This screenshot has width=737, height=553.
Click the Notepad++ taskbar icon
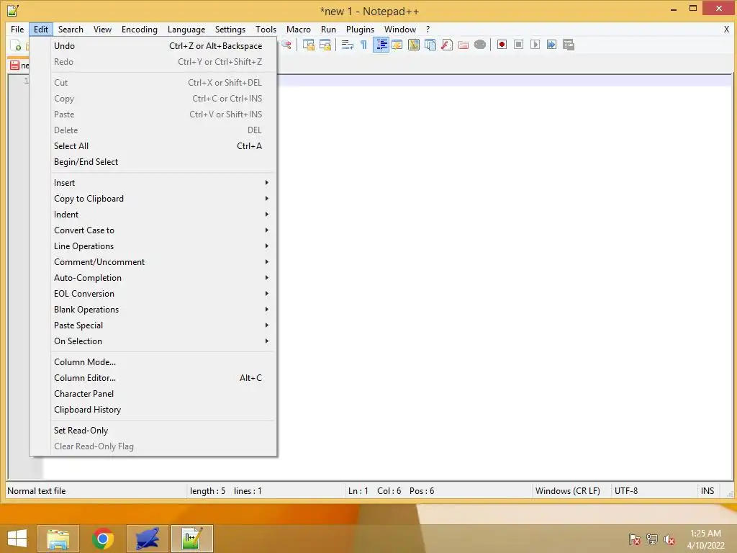coord(191,539)
